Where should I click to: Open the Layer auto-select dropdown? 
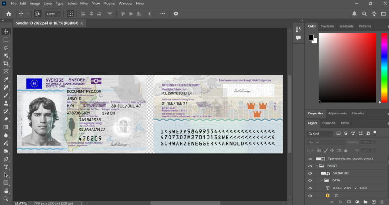tap(53, 14)
